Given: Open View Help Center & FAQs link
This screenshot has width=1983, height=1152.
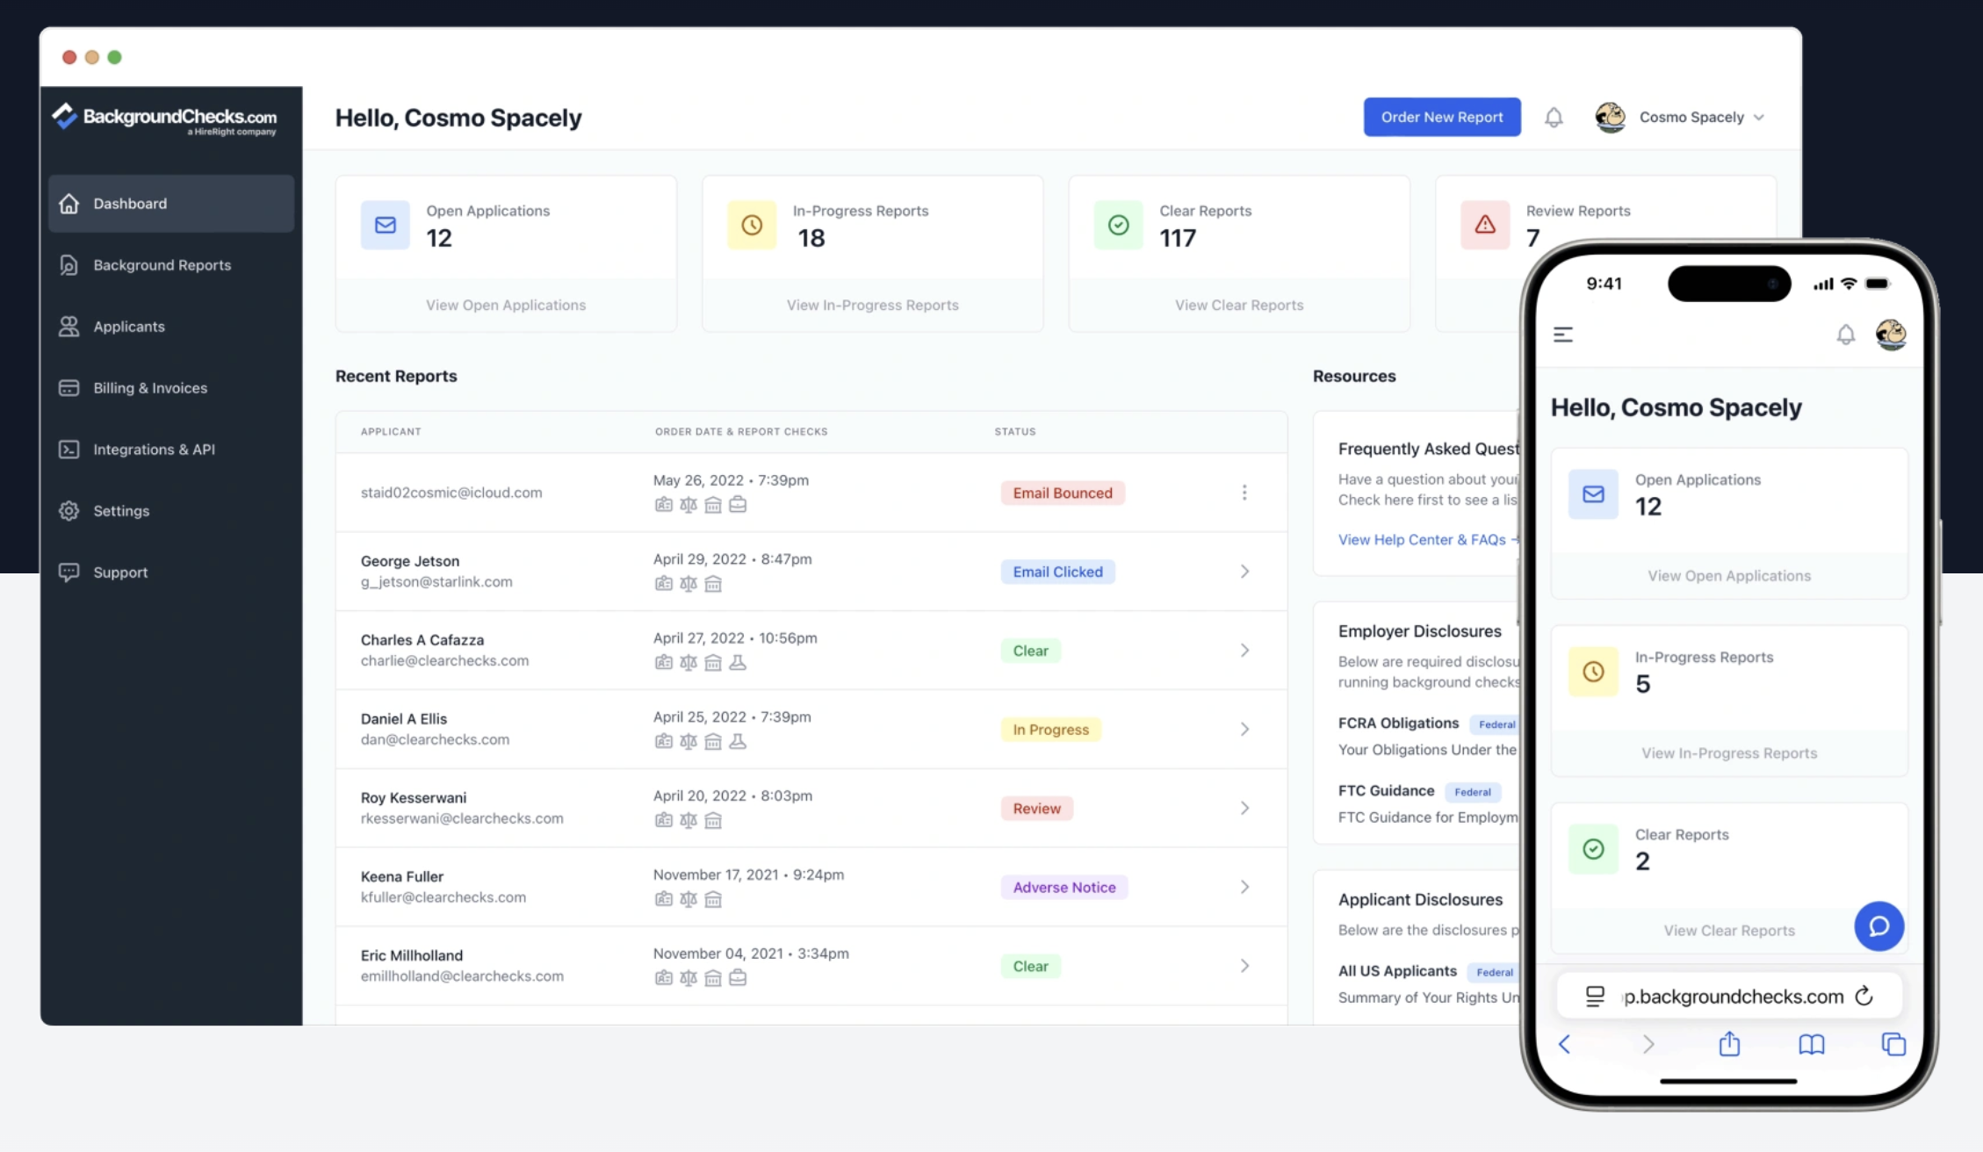Looking at the screenshot, I should tap(1421, 539).
